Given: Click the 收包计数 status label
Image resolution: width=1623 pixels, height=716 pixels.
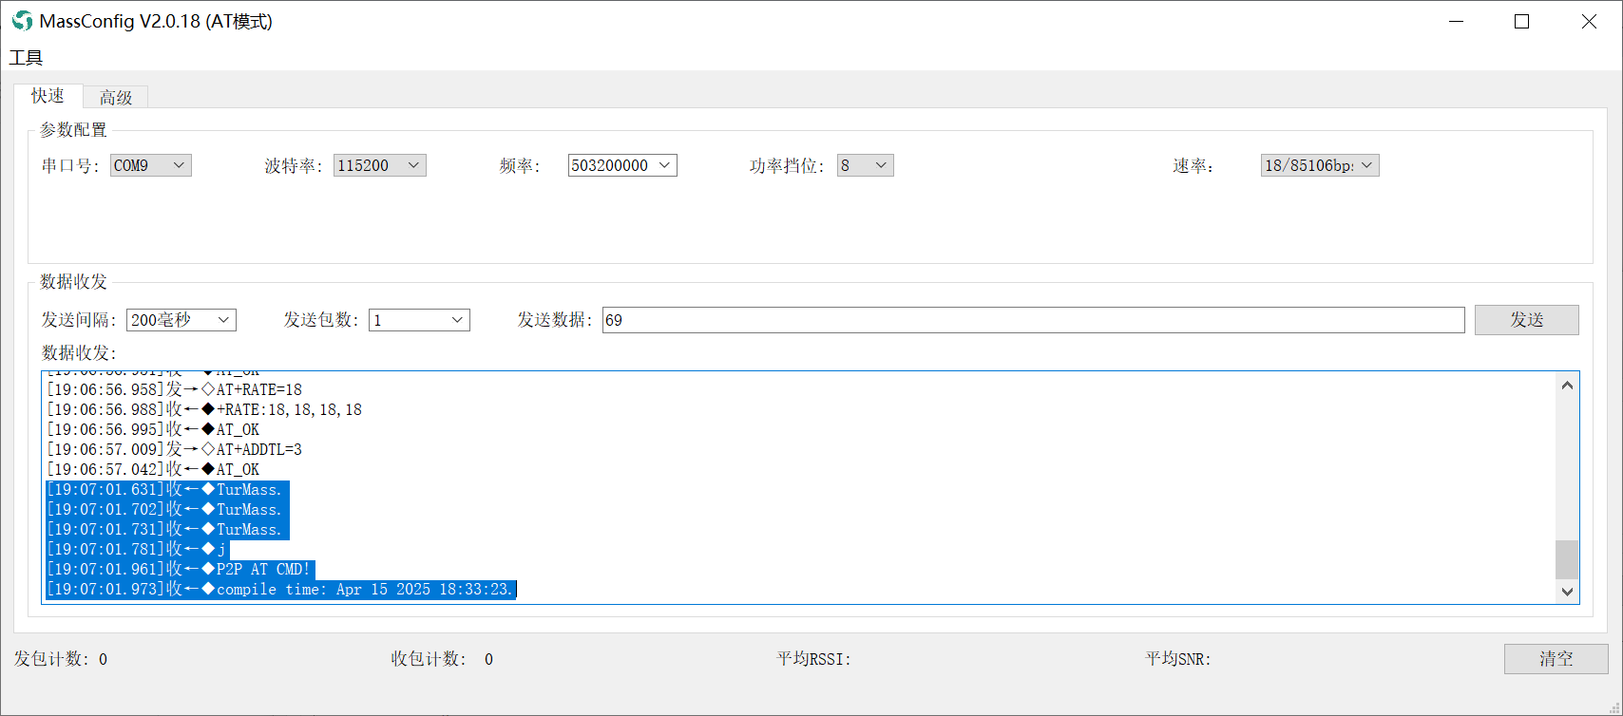Looking at the screenshot, I should click(442, 659).
